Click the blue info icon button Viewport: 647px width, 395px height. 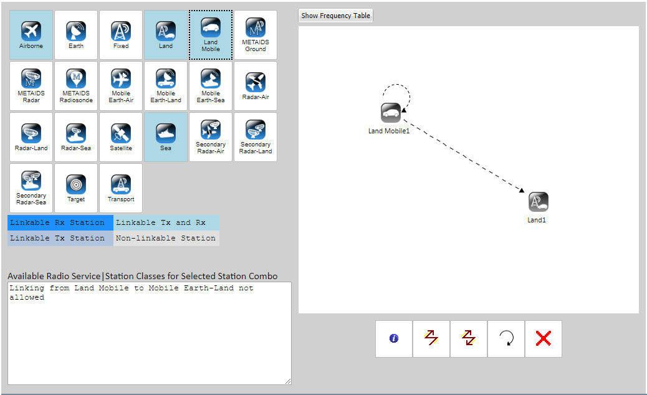coord(394,338)
